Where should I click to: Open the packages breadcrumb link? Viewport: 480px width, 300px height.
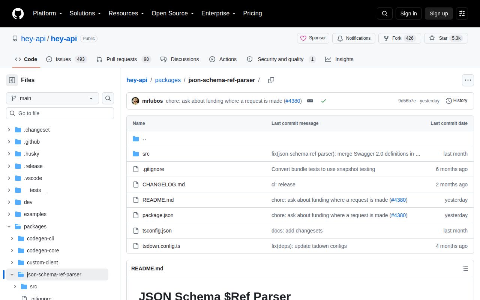tap(168, 80)
